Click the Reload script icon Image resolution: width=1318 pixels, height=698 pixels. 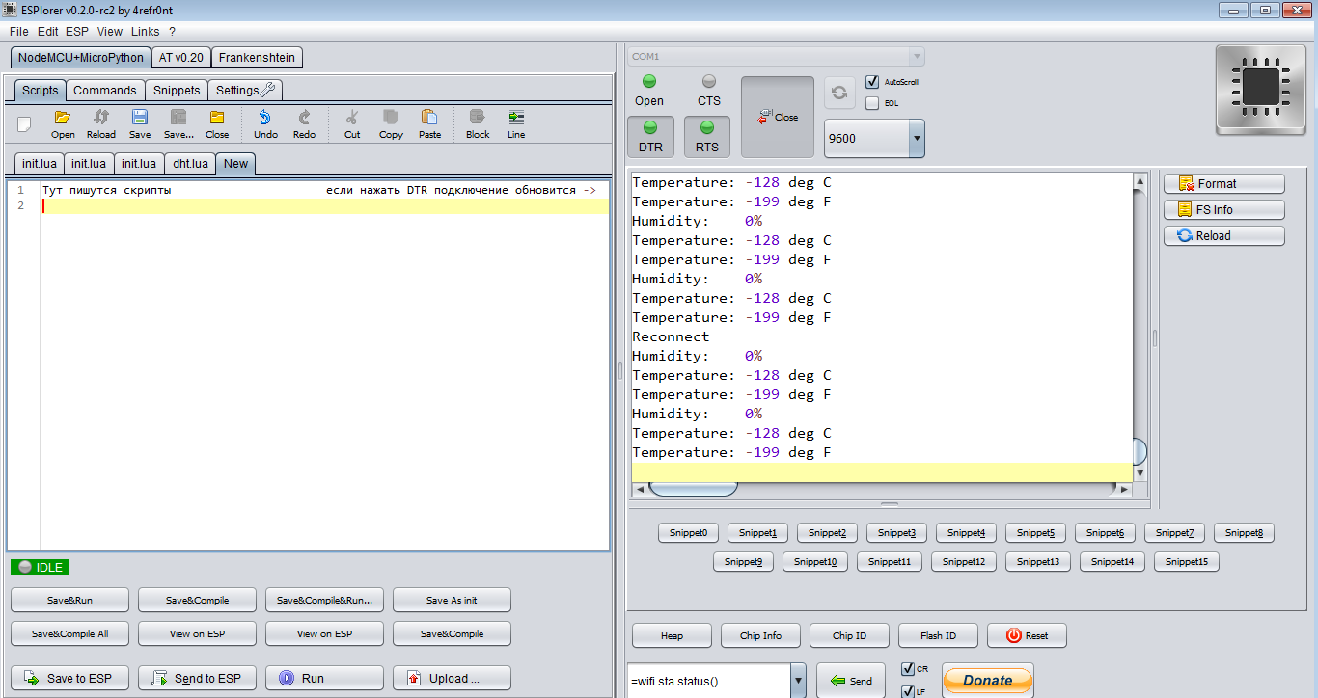click(x=100, y=118)
